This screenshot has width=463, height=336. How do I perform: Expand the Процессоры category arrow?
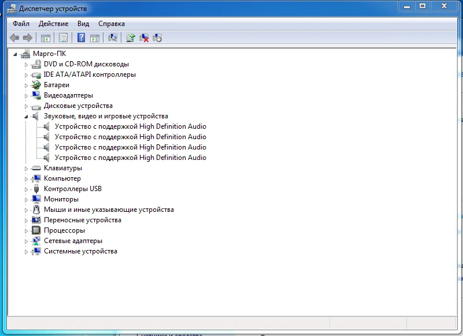26,231
